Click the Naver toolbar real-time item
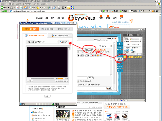This screenshot has height=121, width=162. click(115, 11)
